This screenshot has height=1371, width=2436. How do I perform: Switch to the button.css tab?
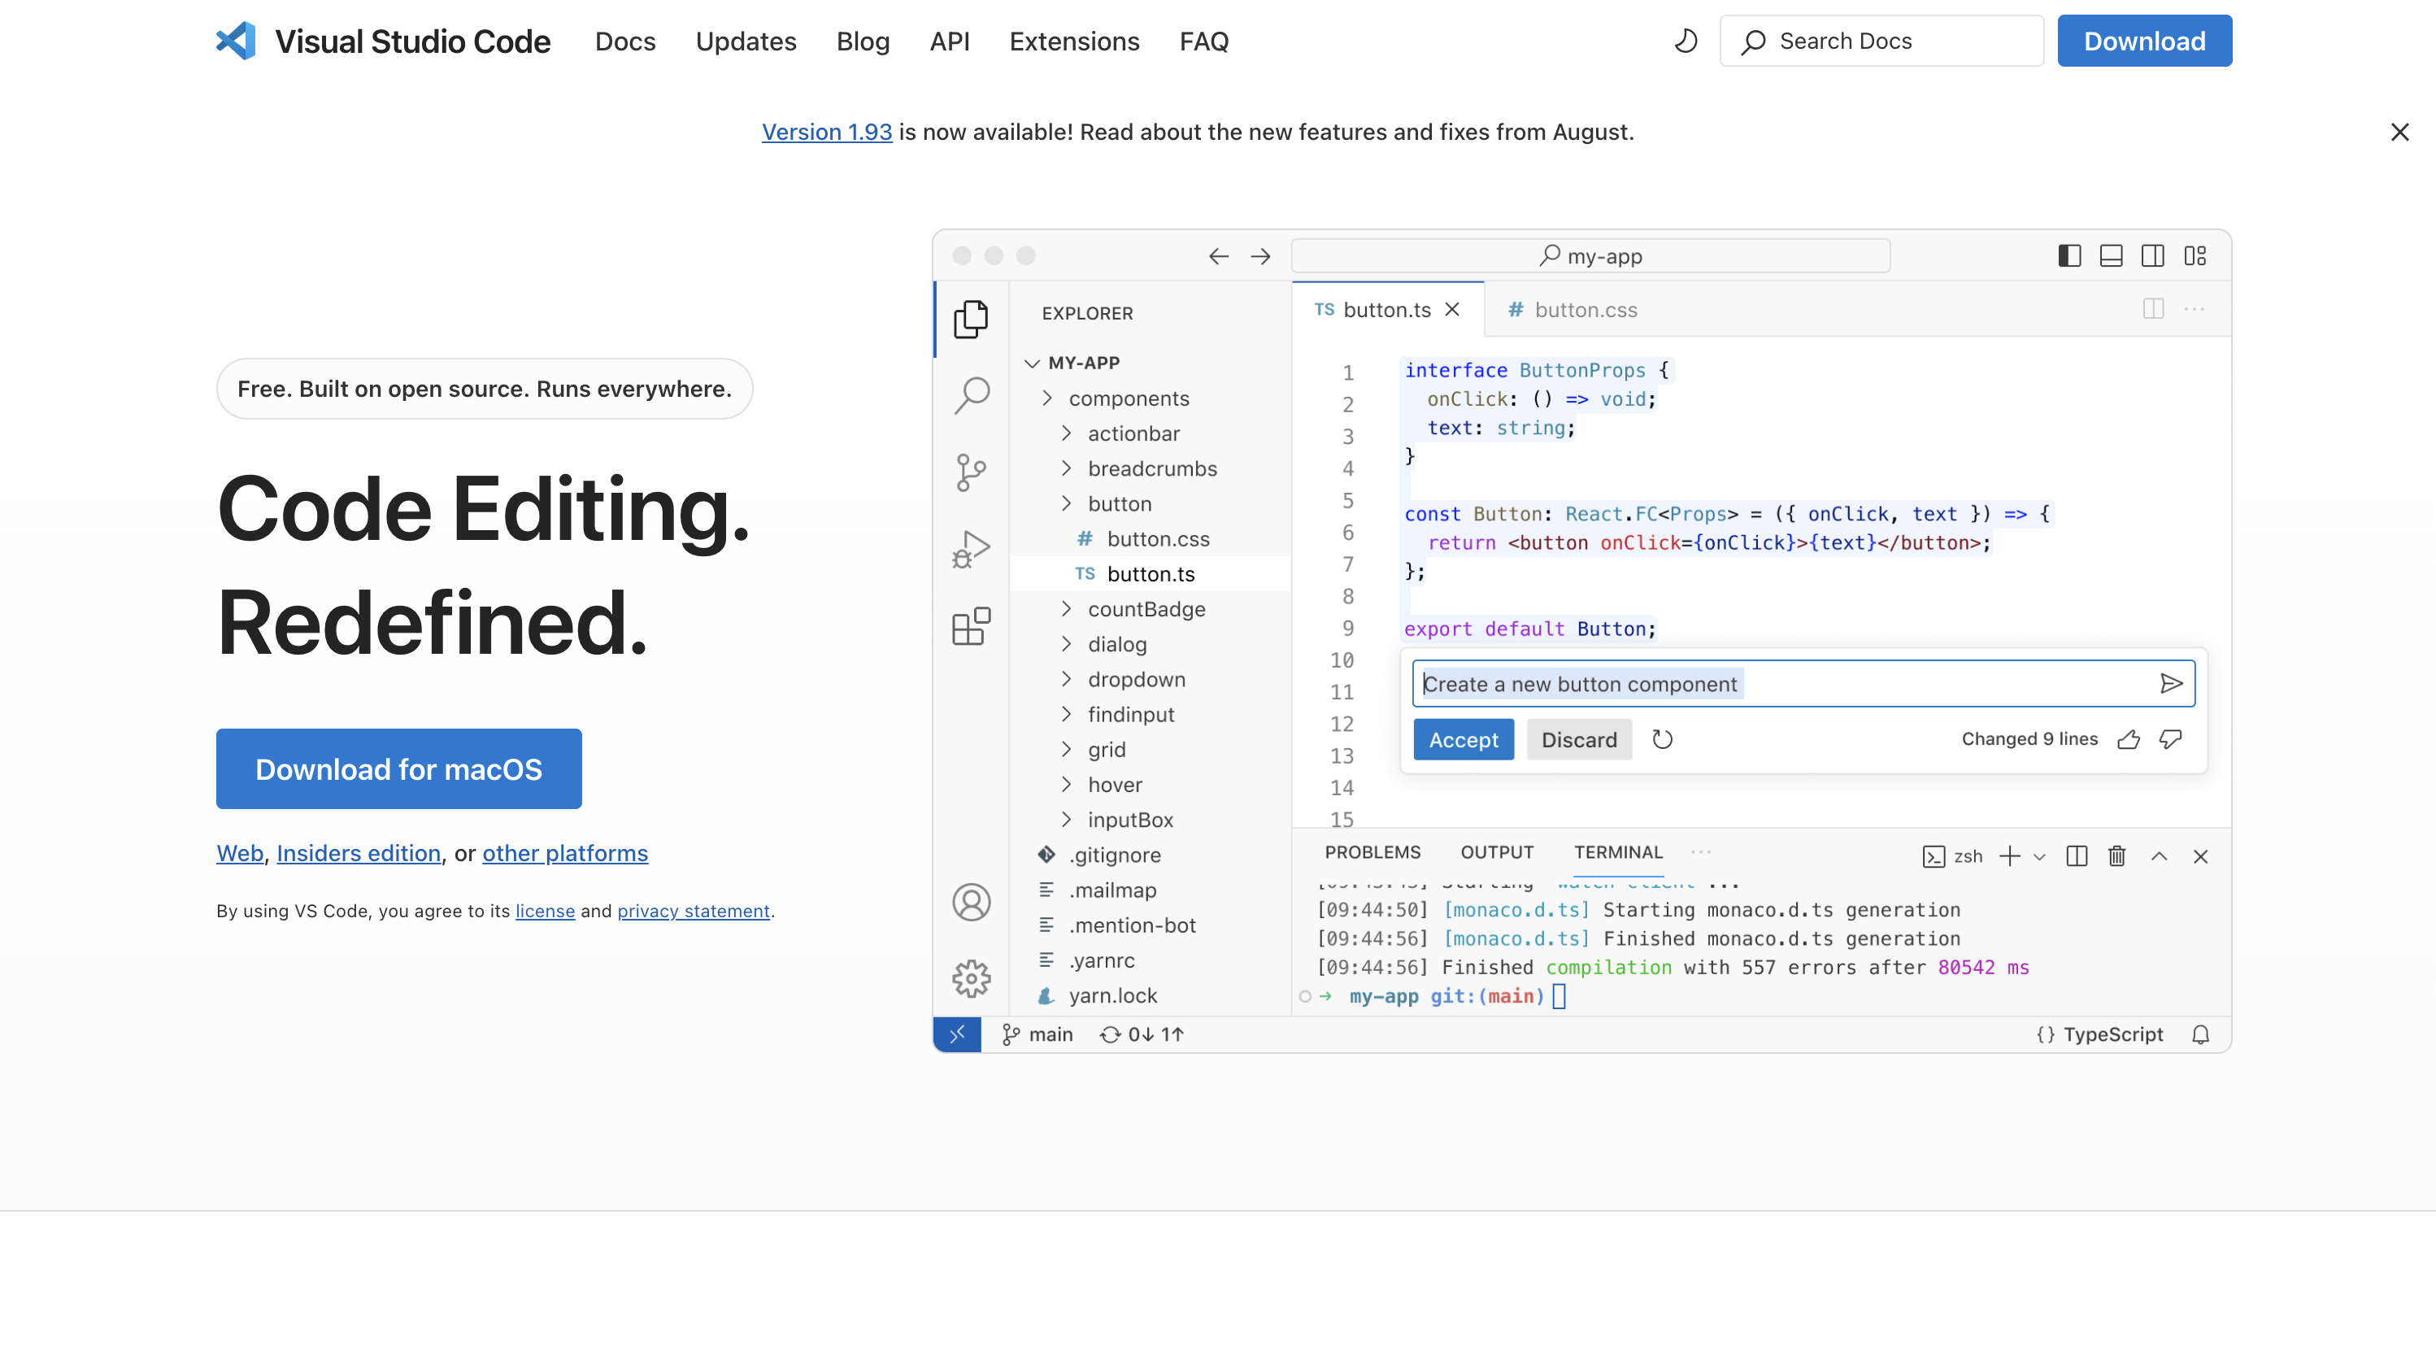coord(1572,309)
